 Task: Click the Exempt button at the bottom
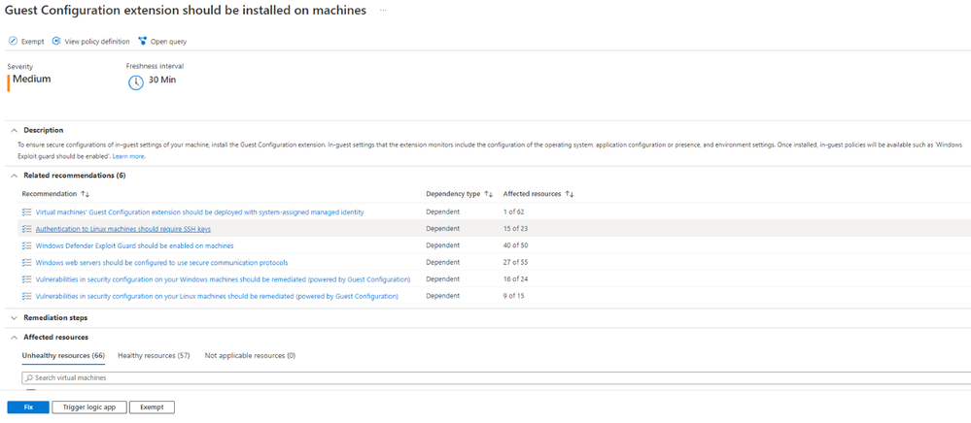152,407
